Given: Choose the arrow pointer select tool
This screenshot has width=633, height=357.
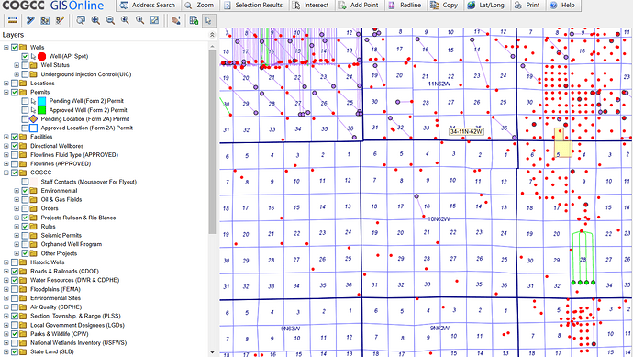Looking at the screenshot, I should tap(208, 20).
